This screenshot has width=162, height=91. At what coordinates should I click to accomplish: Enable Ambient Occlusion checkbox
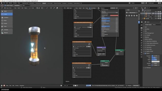tap(145, 45)
